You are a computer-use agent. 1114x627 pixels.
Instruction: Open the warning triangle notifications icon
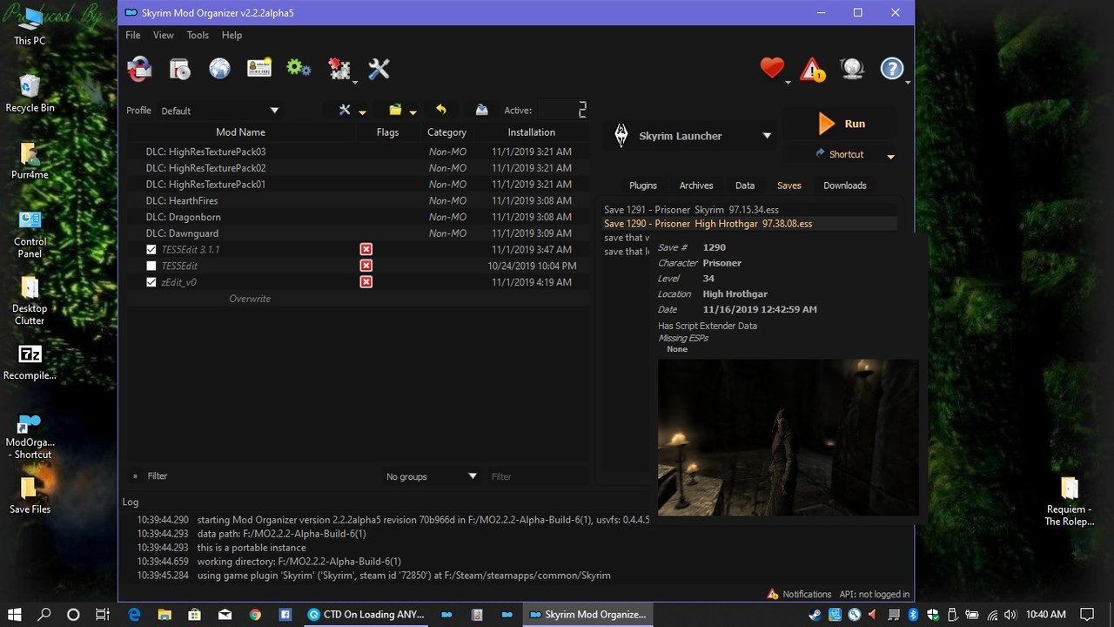pyautogui.click(x=812, y=69)
